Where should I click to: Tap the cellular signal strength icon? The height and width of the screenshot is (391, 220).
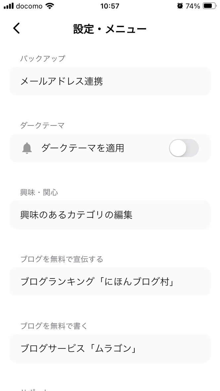pos(9,6)
